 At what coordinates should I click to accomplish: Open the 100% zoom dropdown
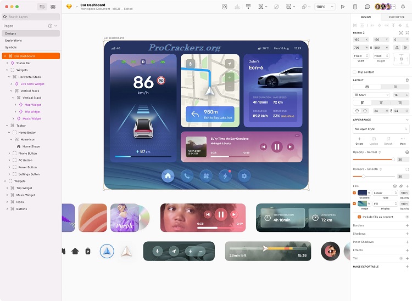pos(325,7)
